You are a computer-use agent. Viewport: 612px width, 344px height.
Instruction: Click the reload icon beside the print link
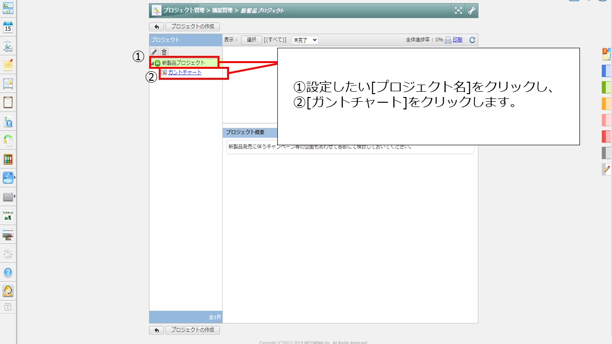point(472,40)
